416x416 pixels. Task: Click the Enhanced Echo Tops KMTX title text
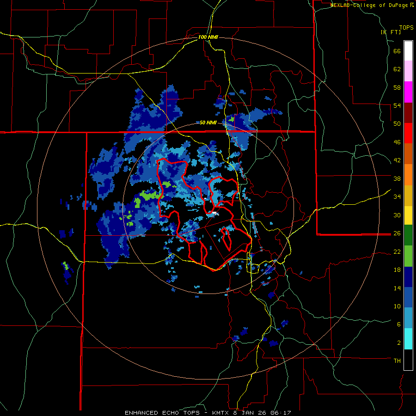pos(208,413)
